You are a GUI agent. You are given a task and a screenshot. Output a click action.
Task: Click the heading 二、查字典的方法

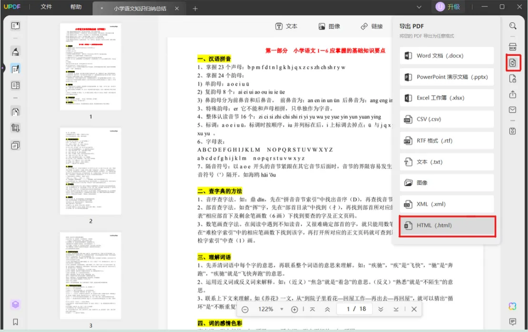point(220,191)
